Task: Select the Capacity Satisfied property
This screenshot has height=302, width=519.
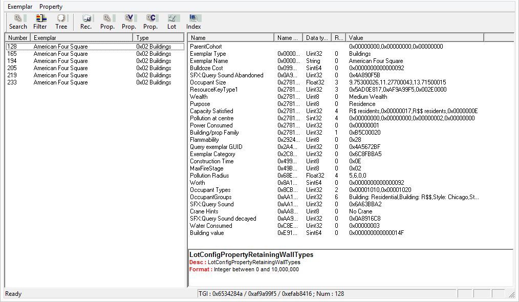Action: (211, 111)
